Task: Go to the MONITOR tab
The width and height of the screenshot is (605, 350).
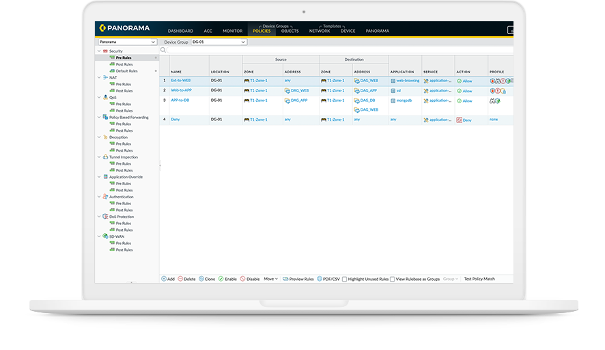Action: coord(232,31)
